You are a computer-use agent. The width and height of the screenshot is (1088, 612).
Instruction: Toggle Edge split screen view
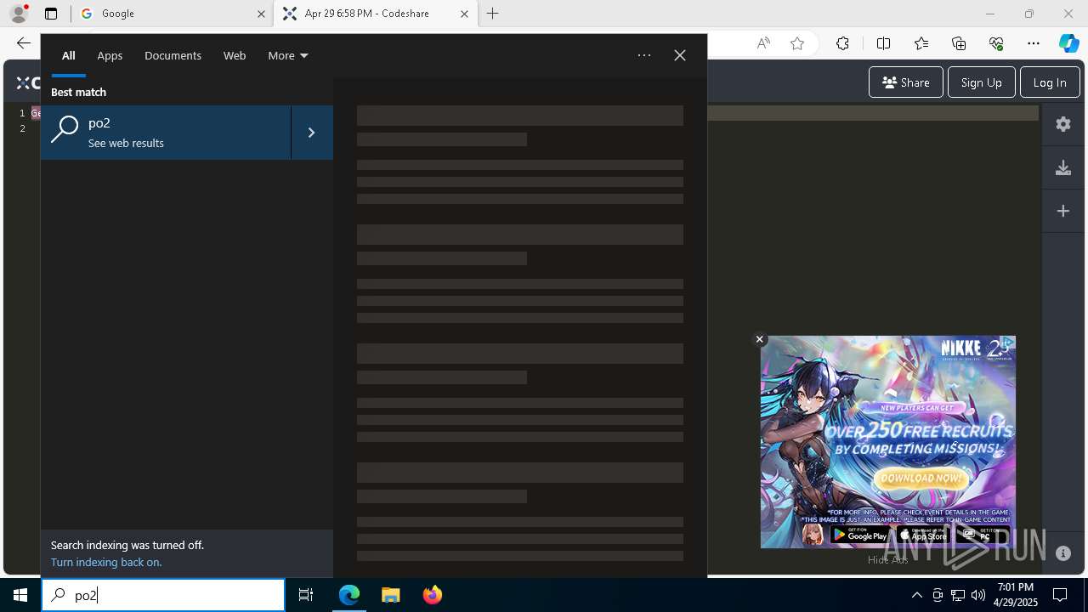click(x=883, y=43)
